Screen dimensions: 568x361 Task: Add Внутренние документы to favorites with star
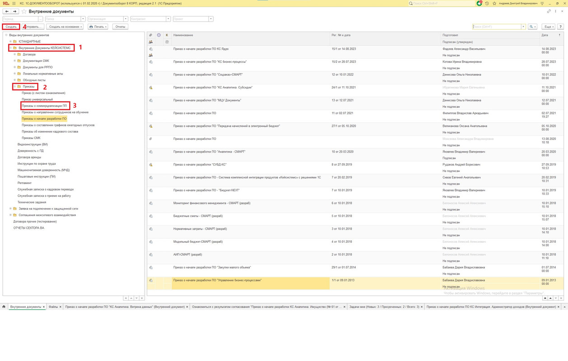click(x=24, y=11)
